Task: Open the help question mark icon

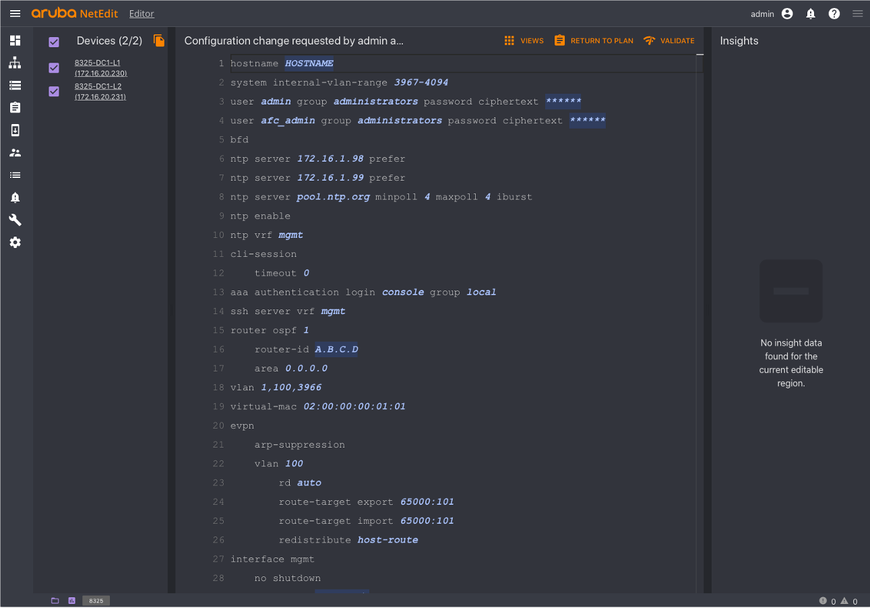Action: tap(834, 13)
